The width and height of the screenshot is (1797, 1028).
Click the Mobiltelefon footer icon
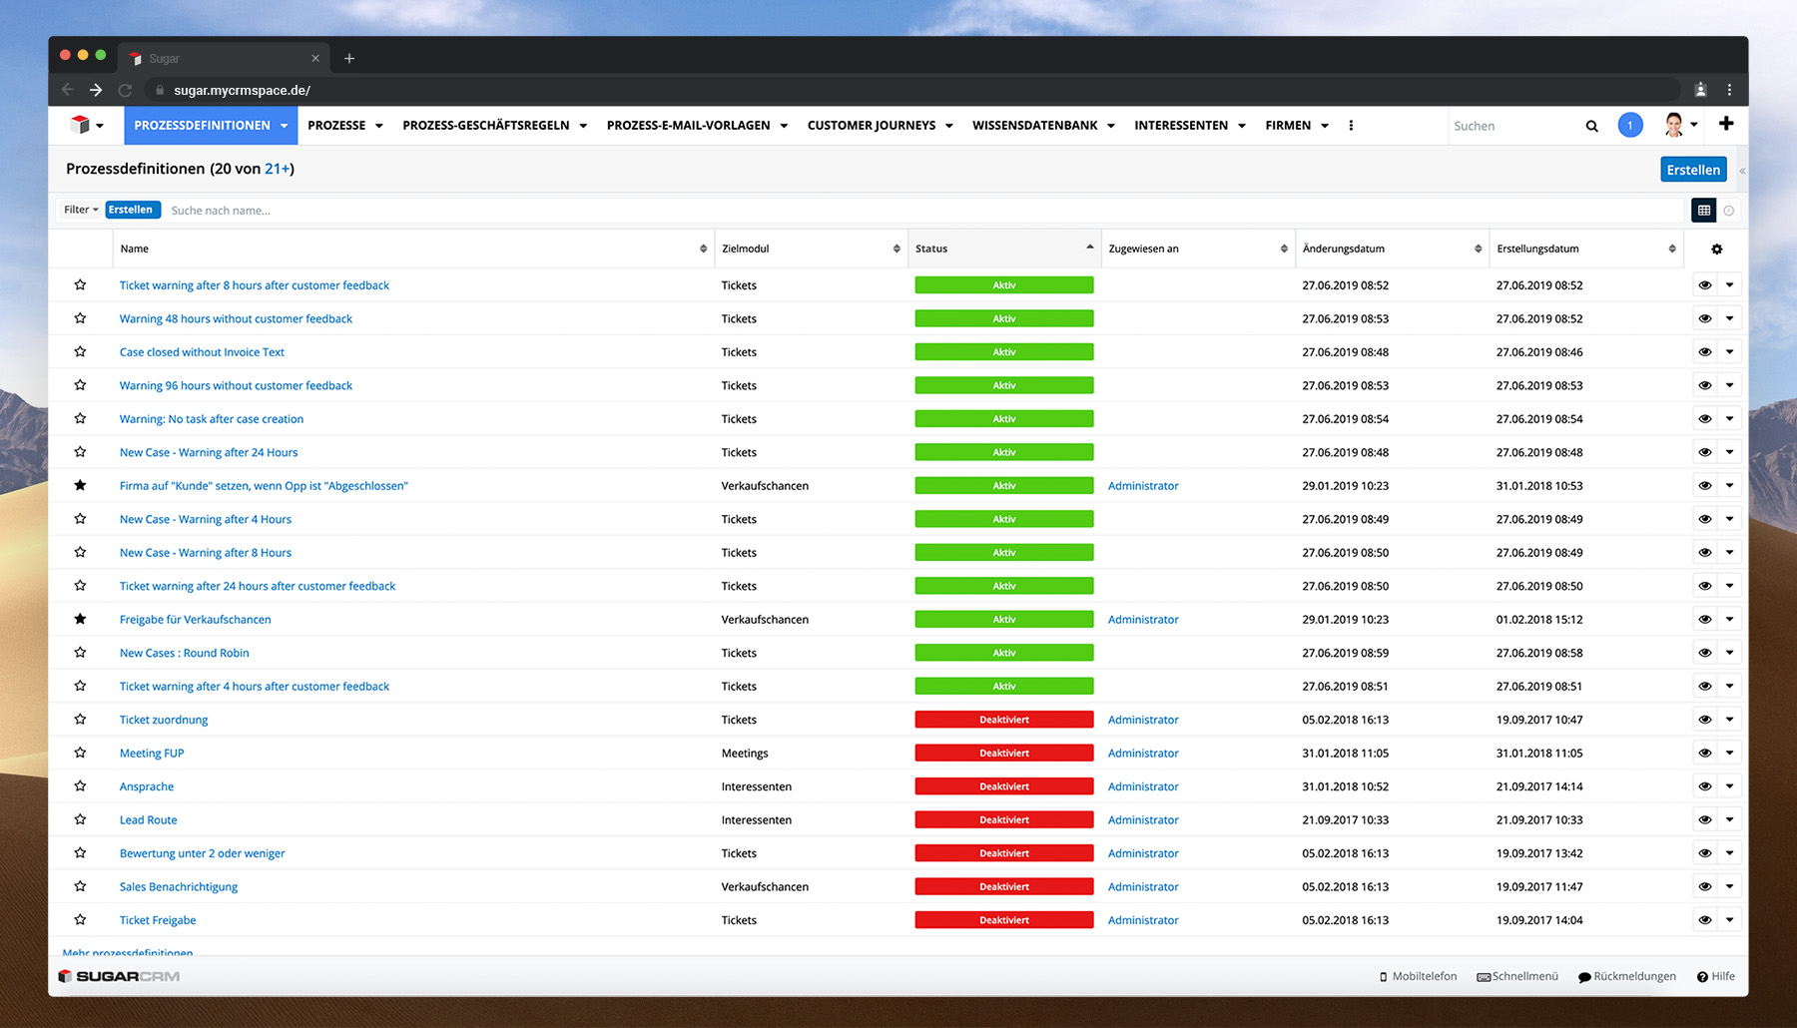[1383, 977]
